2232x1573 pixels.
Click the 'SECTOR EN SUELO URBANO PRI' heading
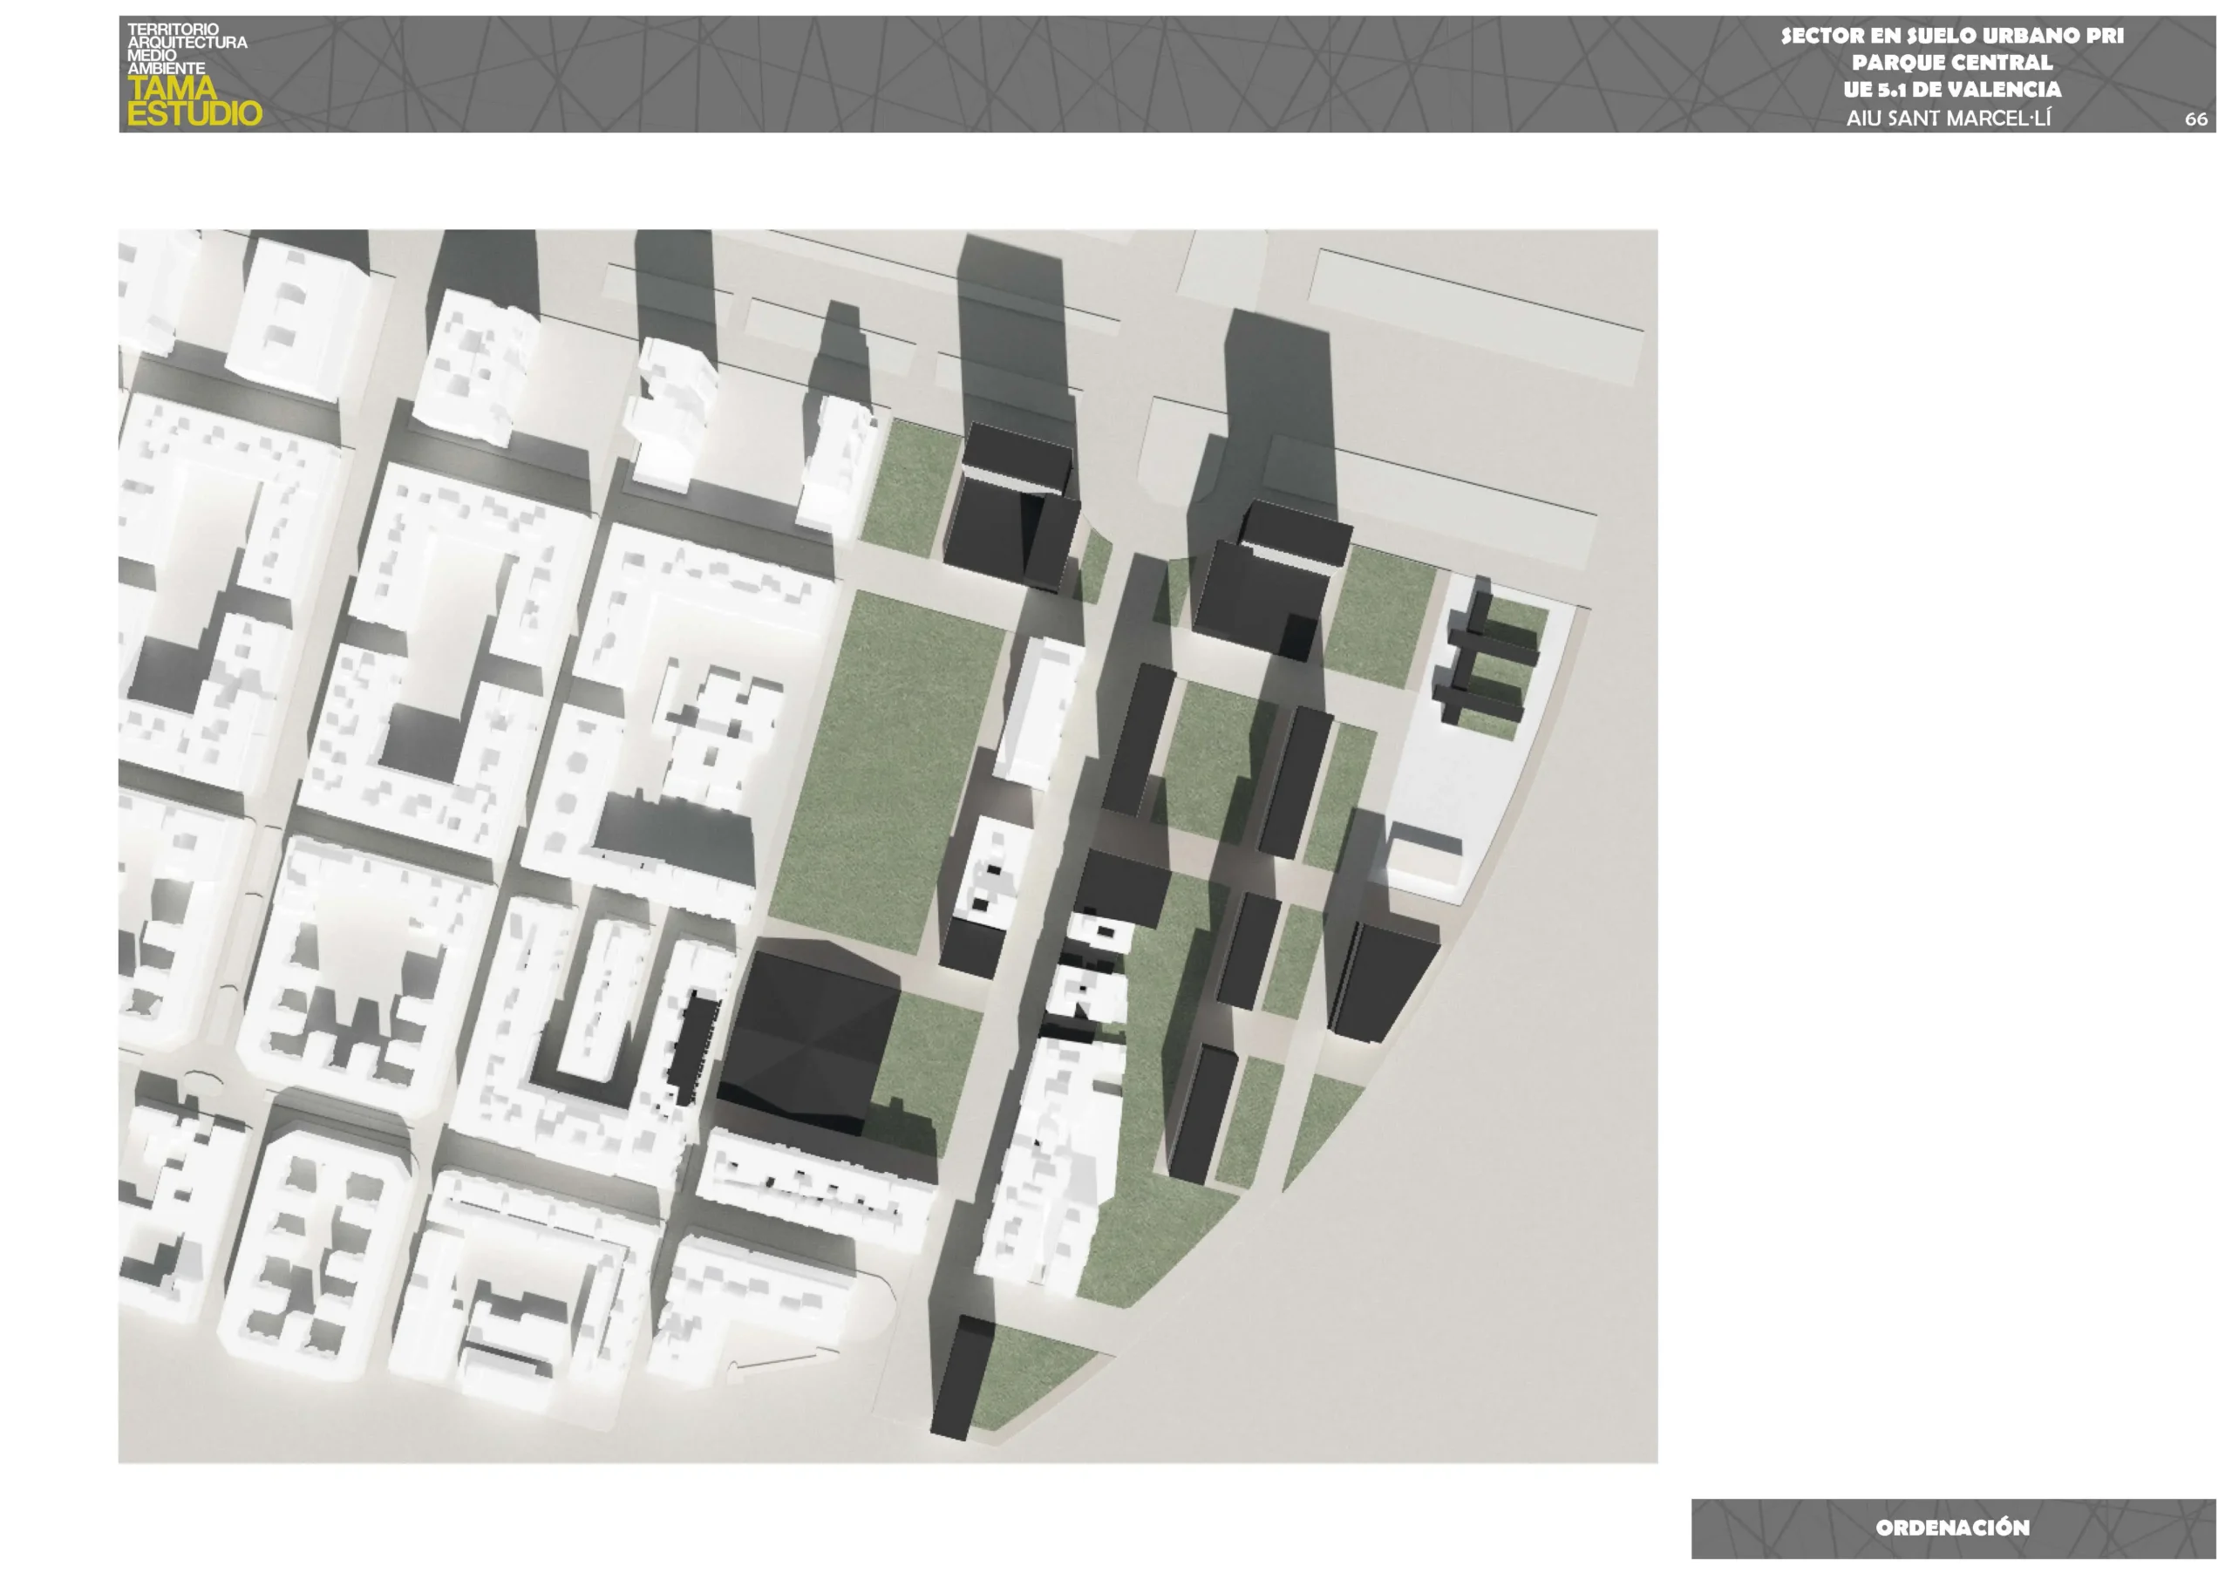(1951, 36)
